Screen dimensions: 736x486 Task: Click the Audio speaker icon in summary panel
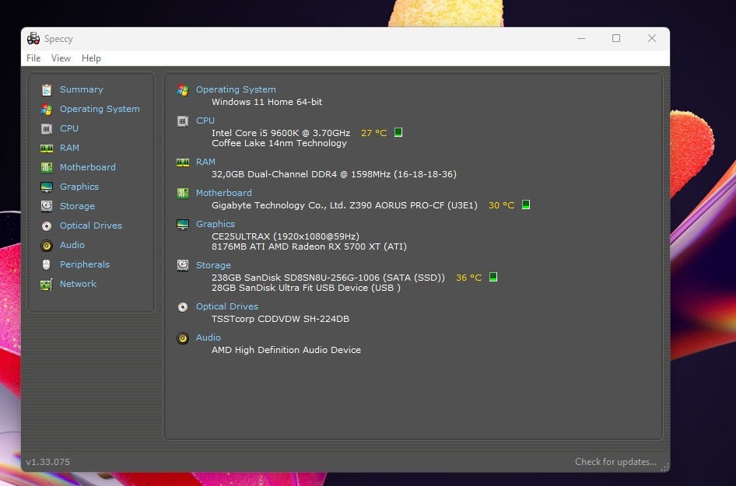183,337
